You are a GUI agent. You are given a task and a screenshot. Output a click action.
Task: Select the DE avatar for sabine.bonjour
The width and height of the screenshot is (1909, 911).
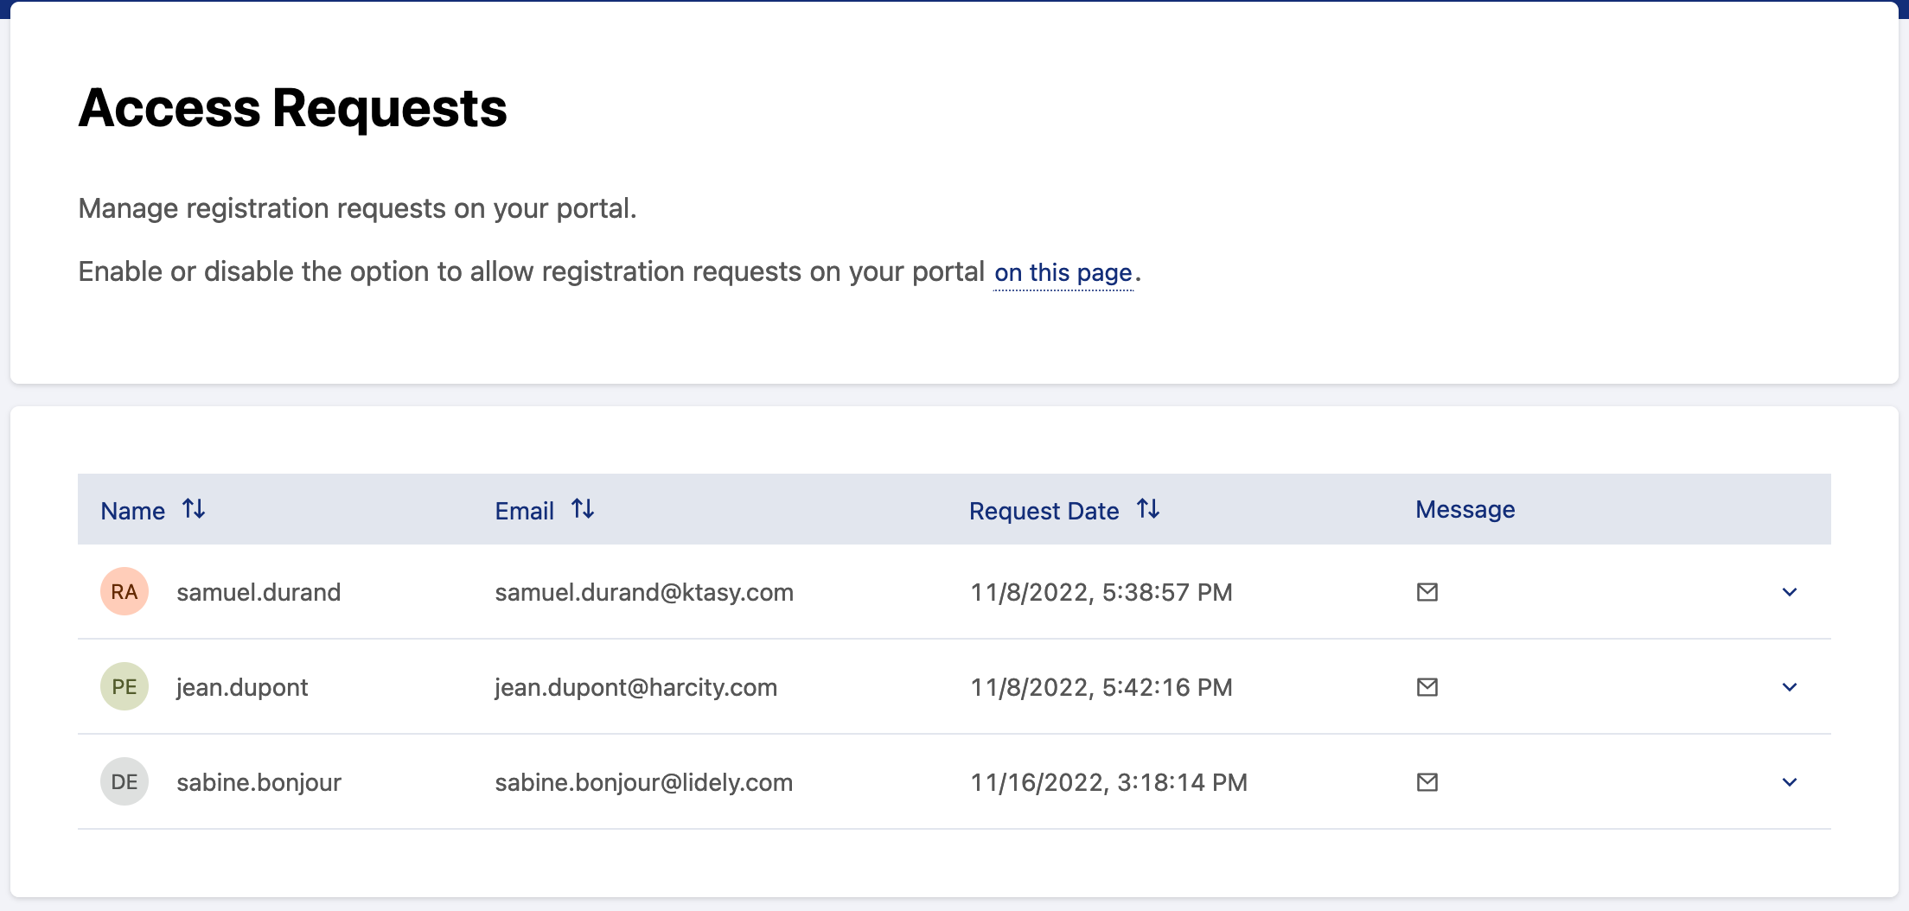click(x=124, y=782)
